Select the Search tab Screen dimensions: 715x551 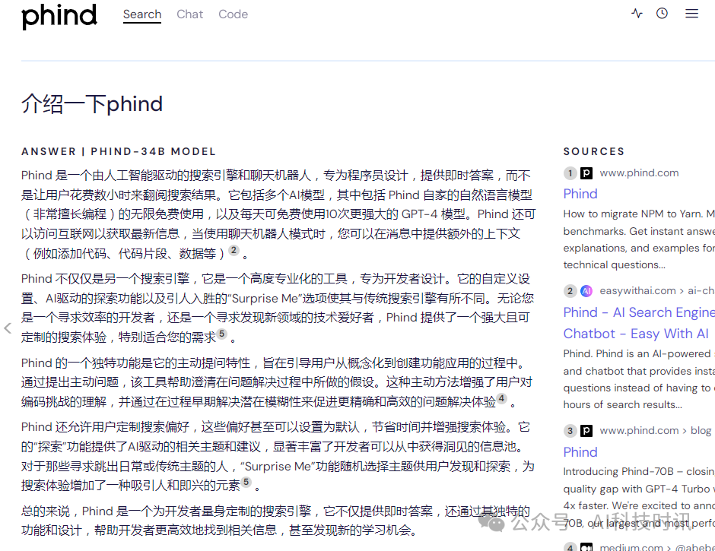142,14
